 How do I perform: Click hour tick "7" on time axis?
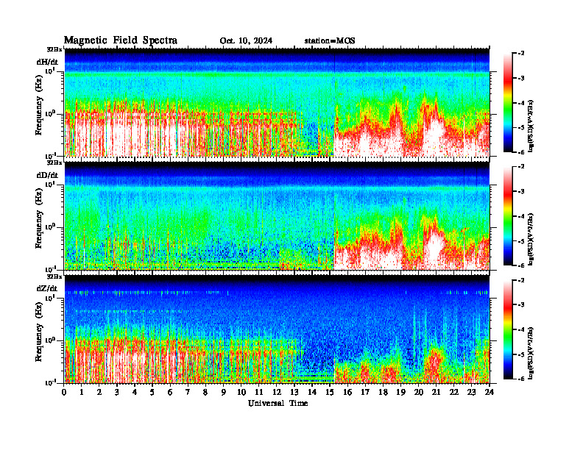tap(188, 393)
